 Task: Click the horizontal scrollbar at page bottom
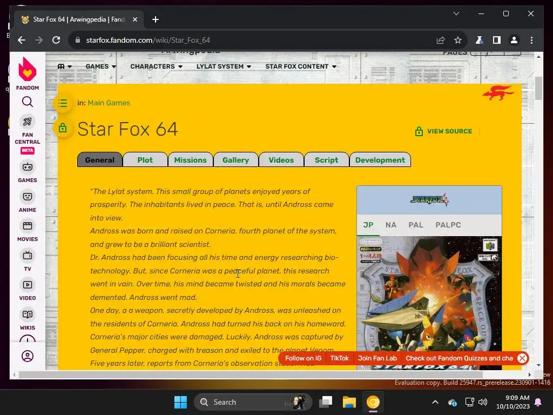point(251,375)
